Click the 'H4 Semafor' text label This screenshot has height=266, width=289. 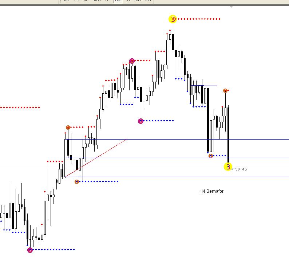tap(211, 191)
